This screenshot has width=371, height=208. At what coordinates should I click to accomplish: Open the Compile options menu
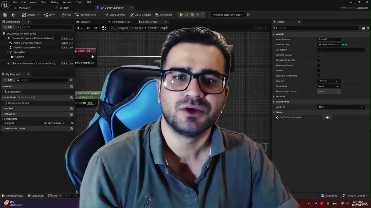coord(39,15)
